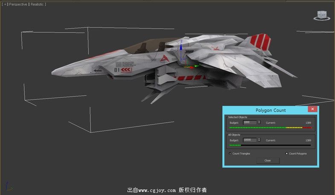Click the All Objects Budget field
The image size is (335, 195).
tap(250, 140)
